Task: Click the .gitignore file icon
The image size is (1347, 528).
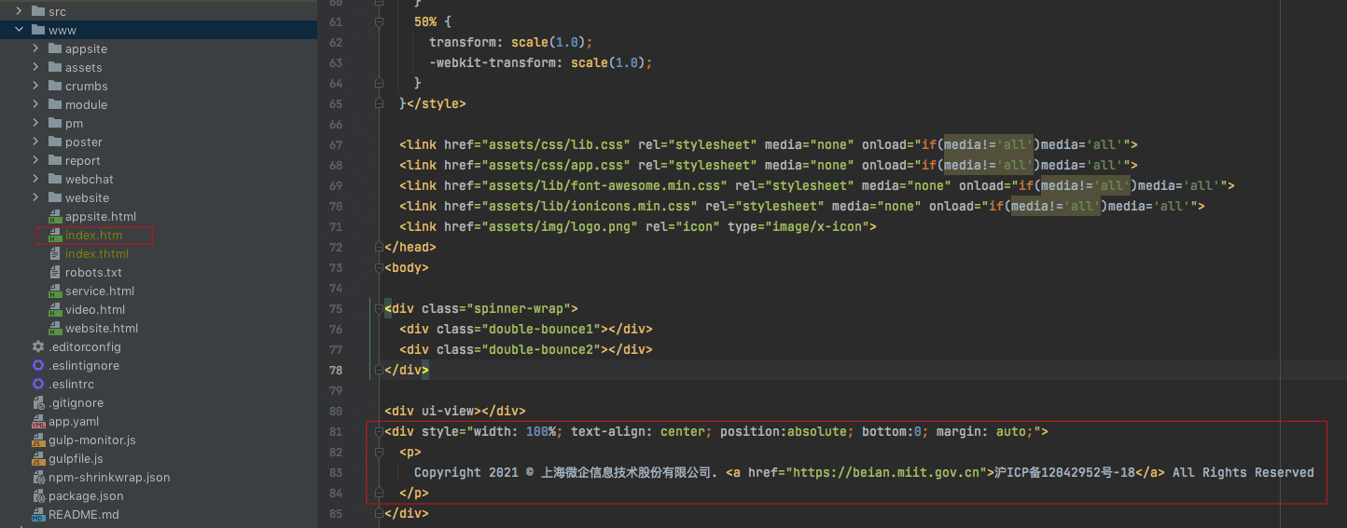Action: pyautogui.click(x=38, y=402)
